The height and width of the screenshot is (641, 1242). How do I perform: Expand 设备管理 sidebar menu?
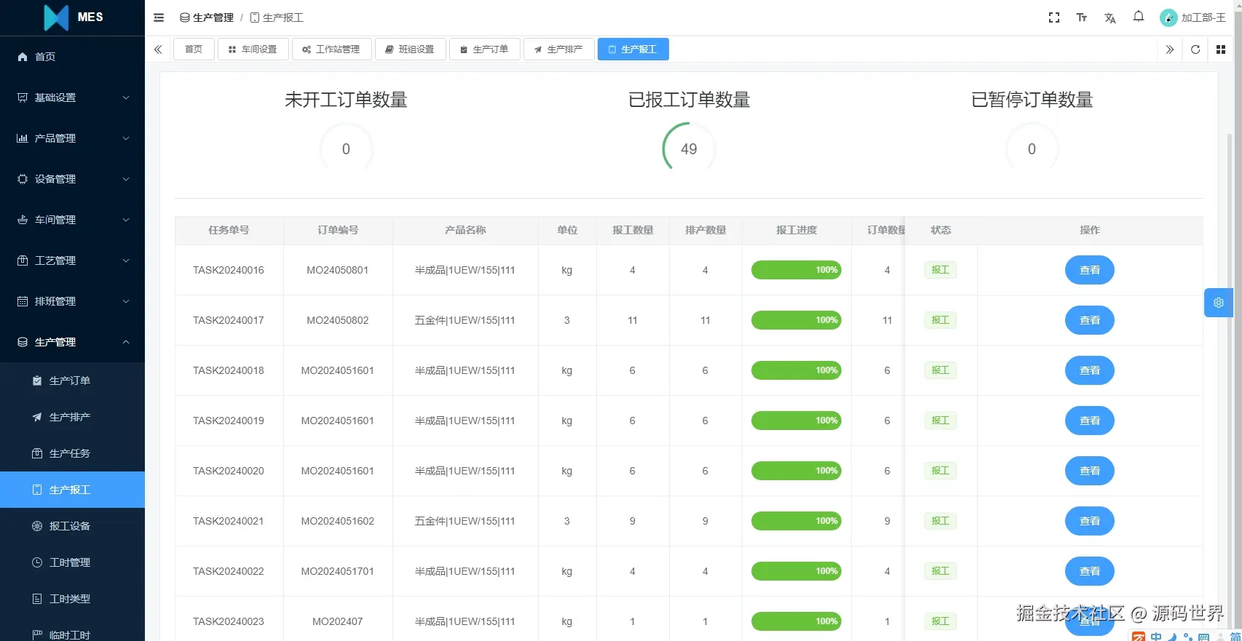[x=72, y=179]
